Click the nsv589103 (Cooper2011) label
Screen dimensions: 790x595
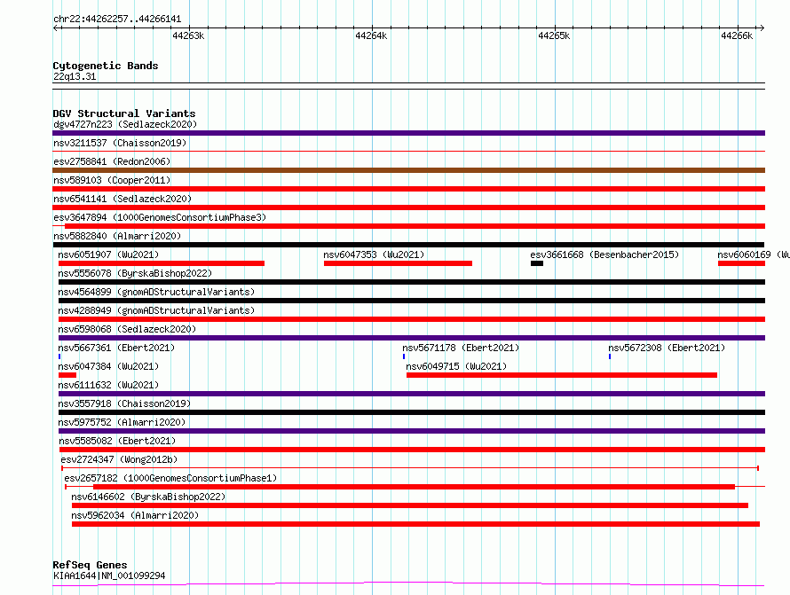[112, 180]
